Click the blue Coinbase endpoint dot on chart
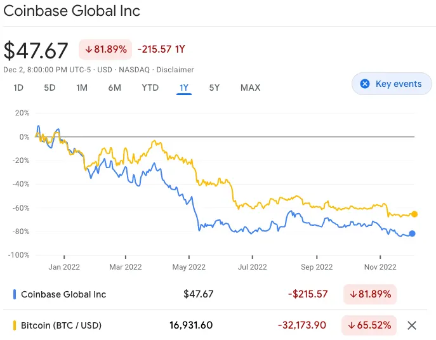Screen dimensions: 436x340 (x=413, y=233)
